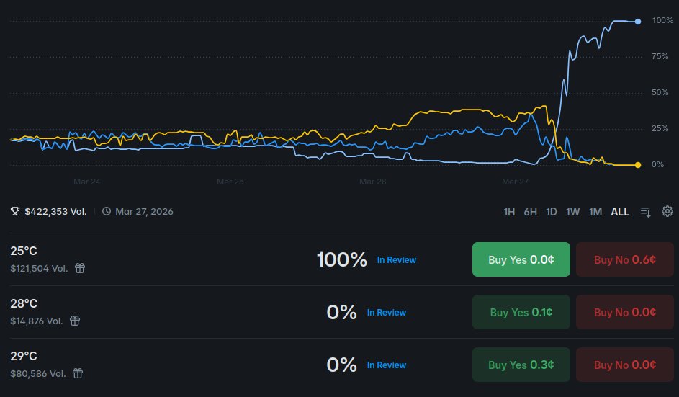Switch chart to 6H range
Screen dimensions: 679x397
point(531,211)
